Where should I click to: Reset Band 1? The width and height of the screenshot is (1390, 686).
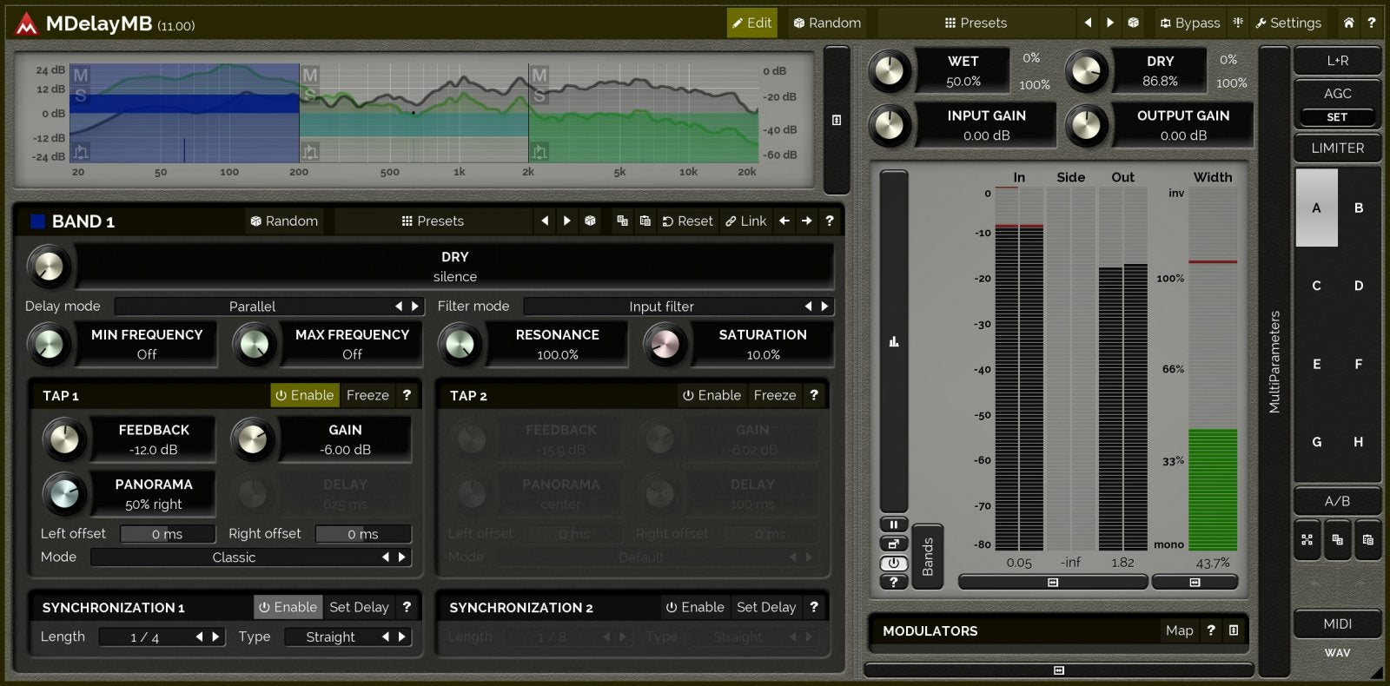pos(688,221)
